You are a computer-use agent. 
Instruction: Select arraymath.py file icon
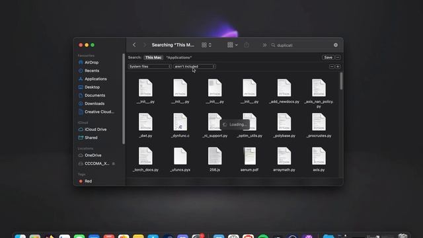pos(284,156)
